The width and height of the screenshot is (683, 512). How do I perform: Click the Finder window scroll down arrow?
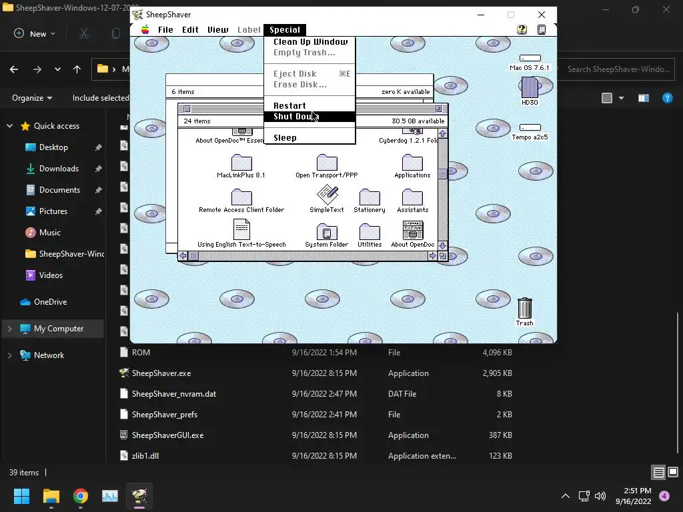443,245
